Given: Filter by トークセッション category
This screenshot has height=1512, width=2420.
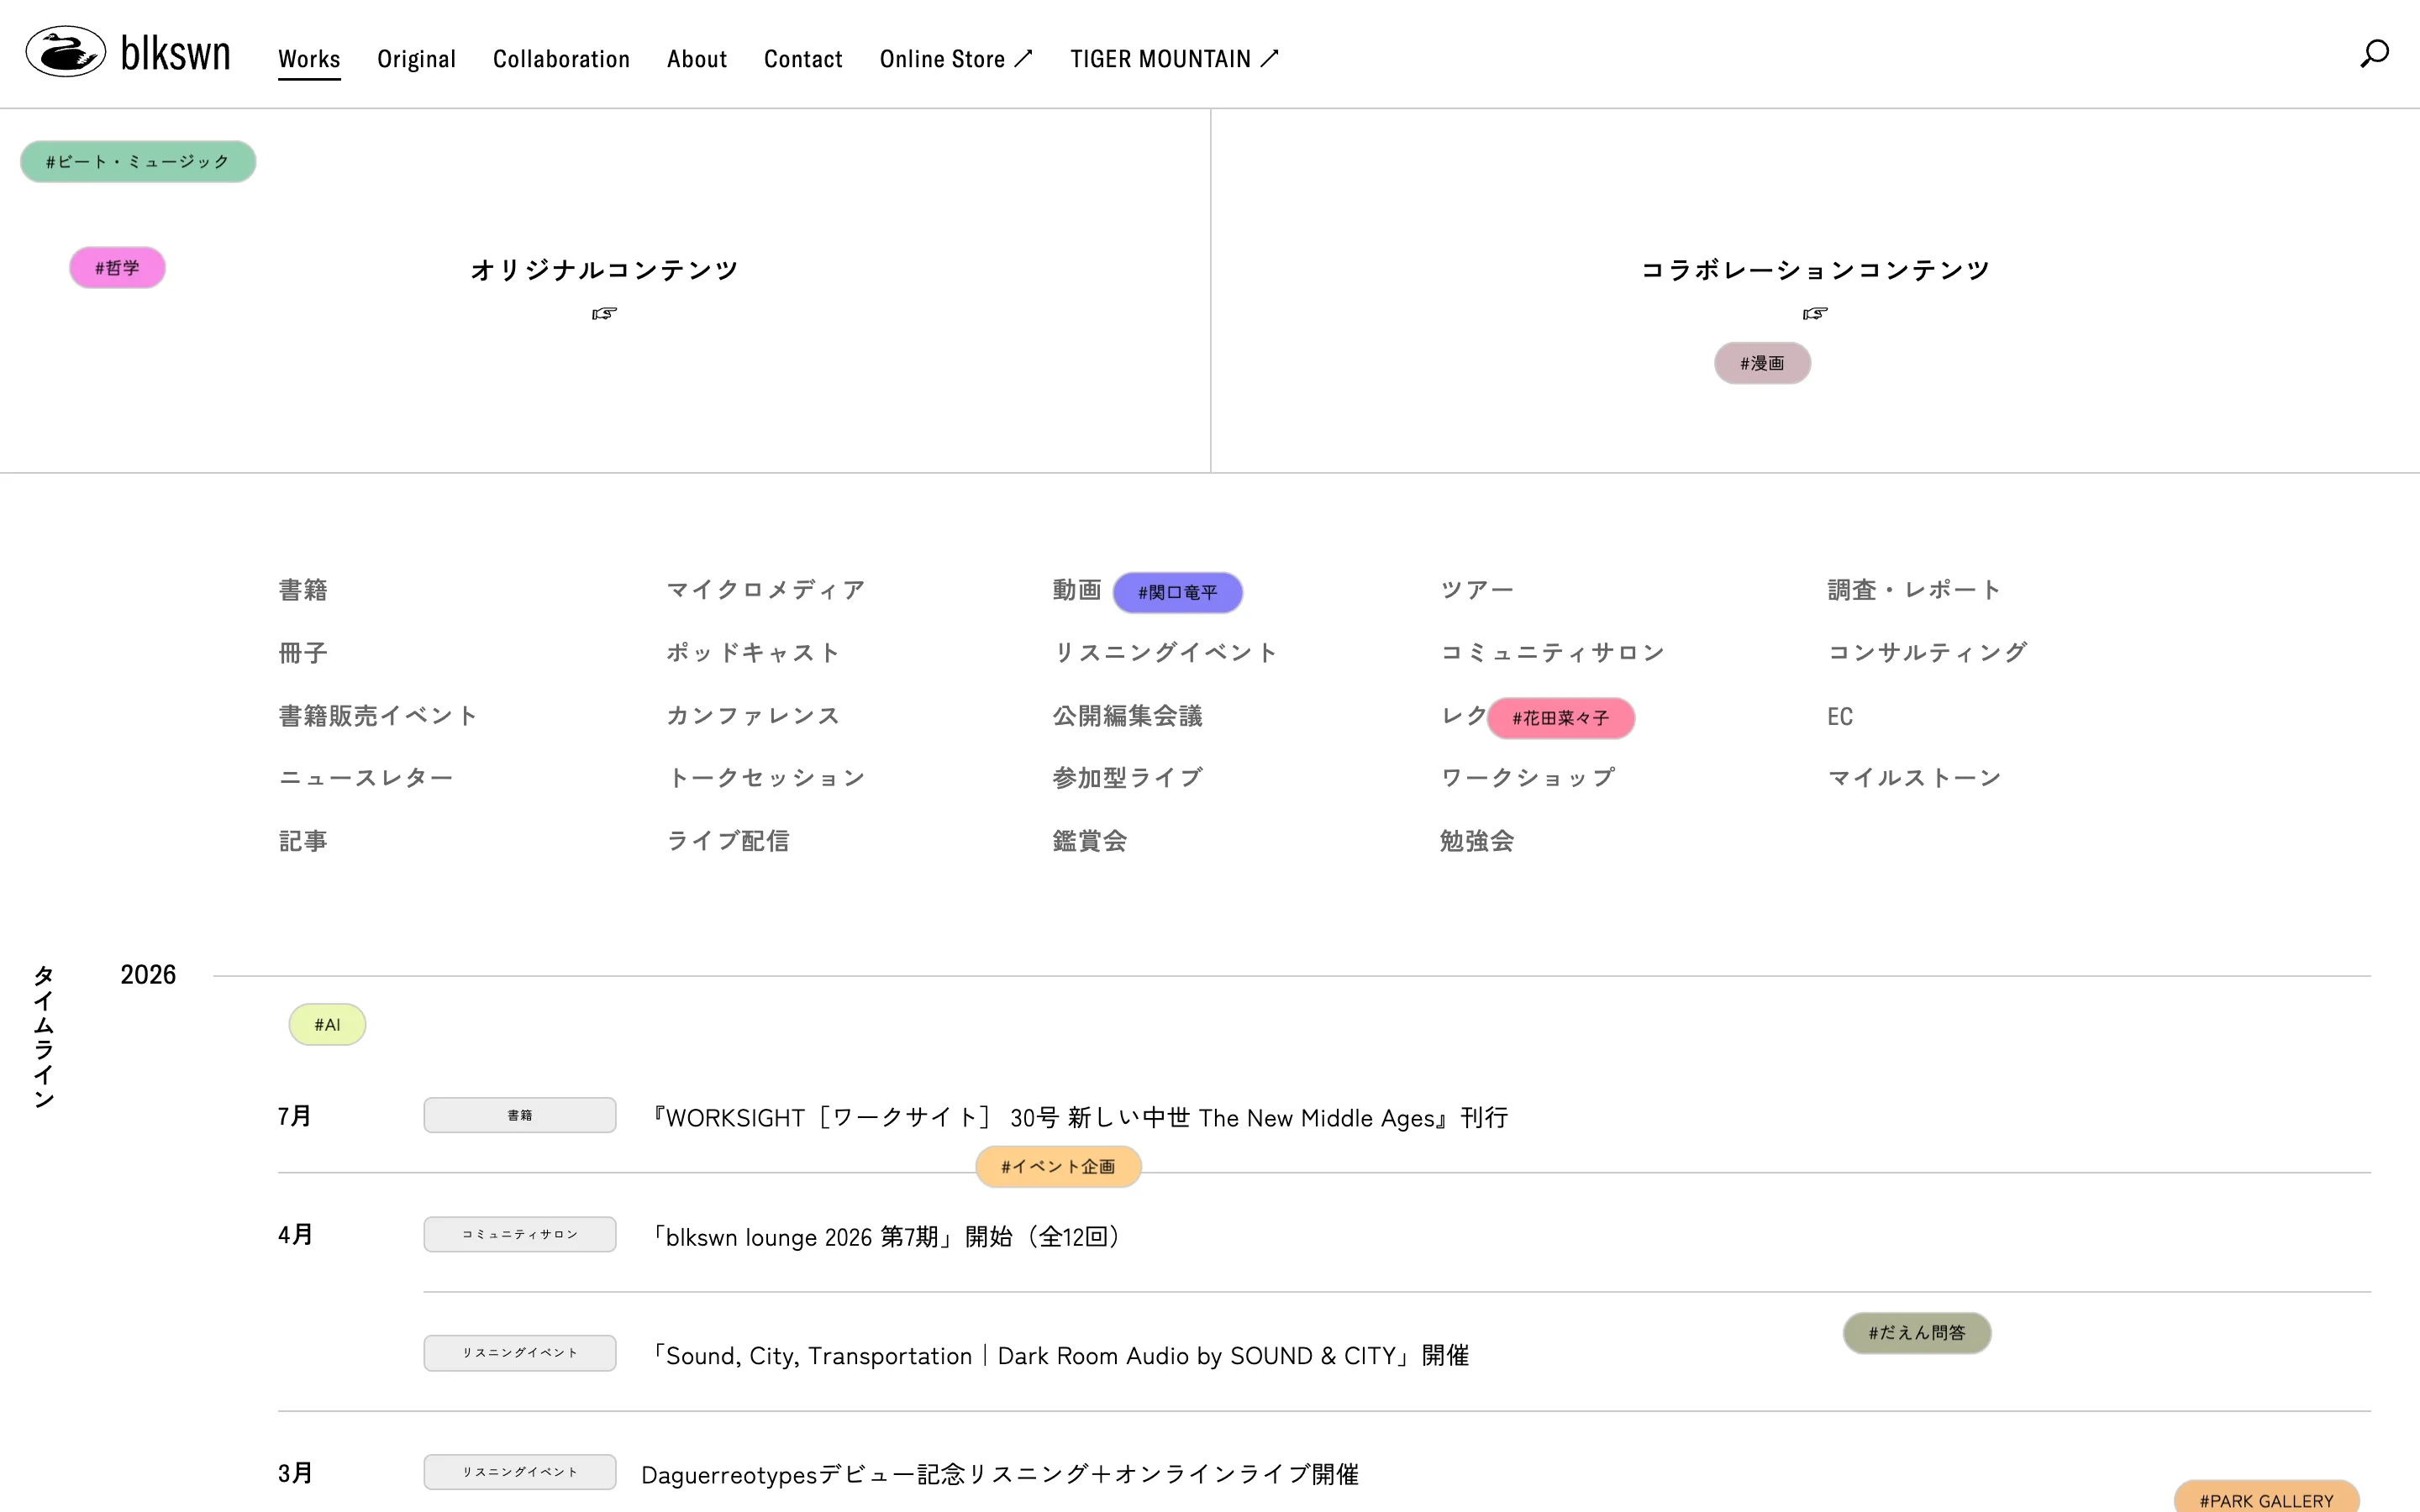Looking at the screenshot, I should click(x=766, y=778).
